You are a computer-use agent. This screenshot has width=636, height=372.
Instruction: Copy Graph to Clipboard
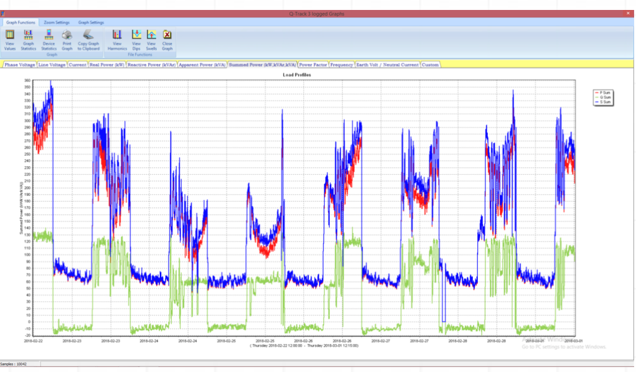pos(88,39)
